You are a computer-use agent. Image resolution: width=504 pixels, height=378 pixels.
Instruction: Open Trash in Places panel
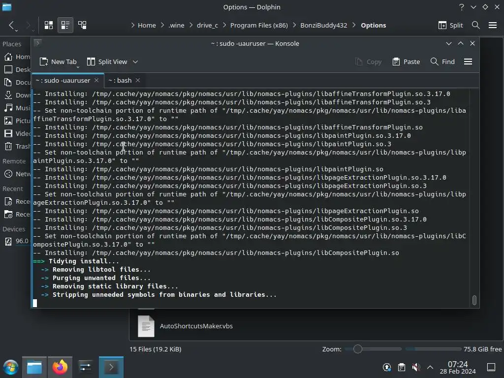point(17,146)
